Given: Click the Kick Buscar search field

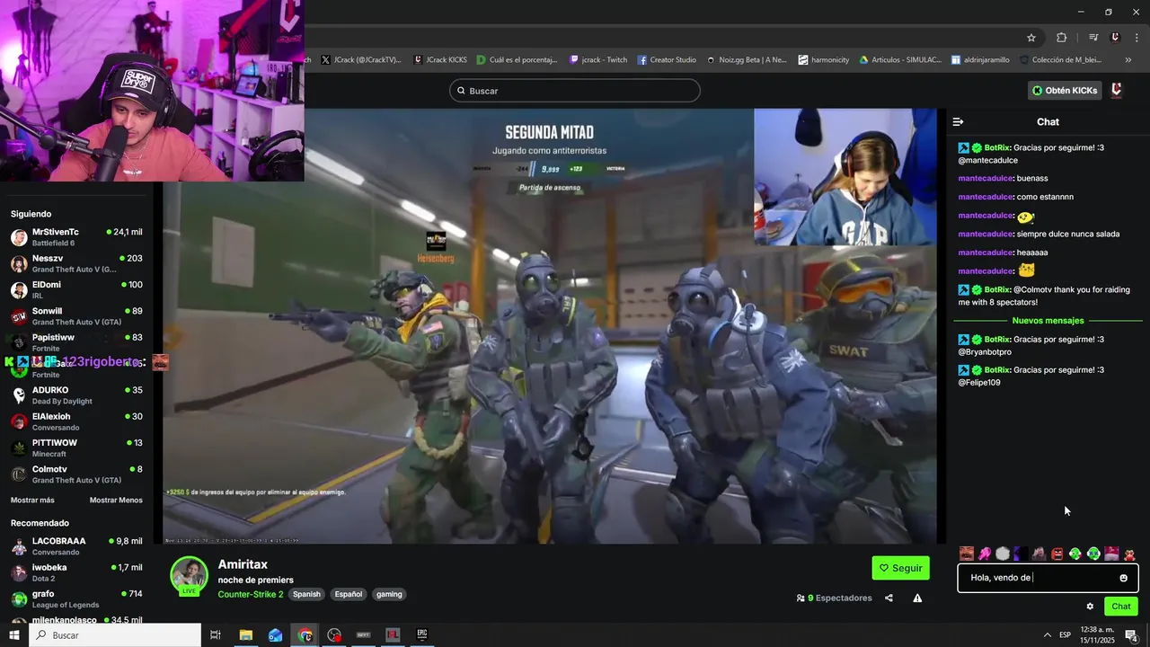Looking at the screenshot, I should point(575,91).
